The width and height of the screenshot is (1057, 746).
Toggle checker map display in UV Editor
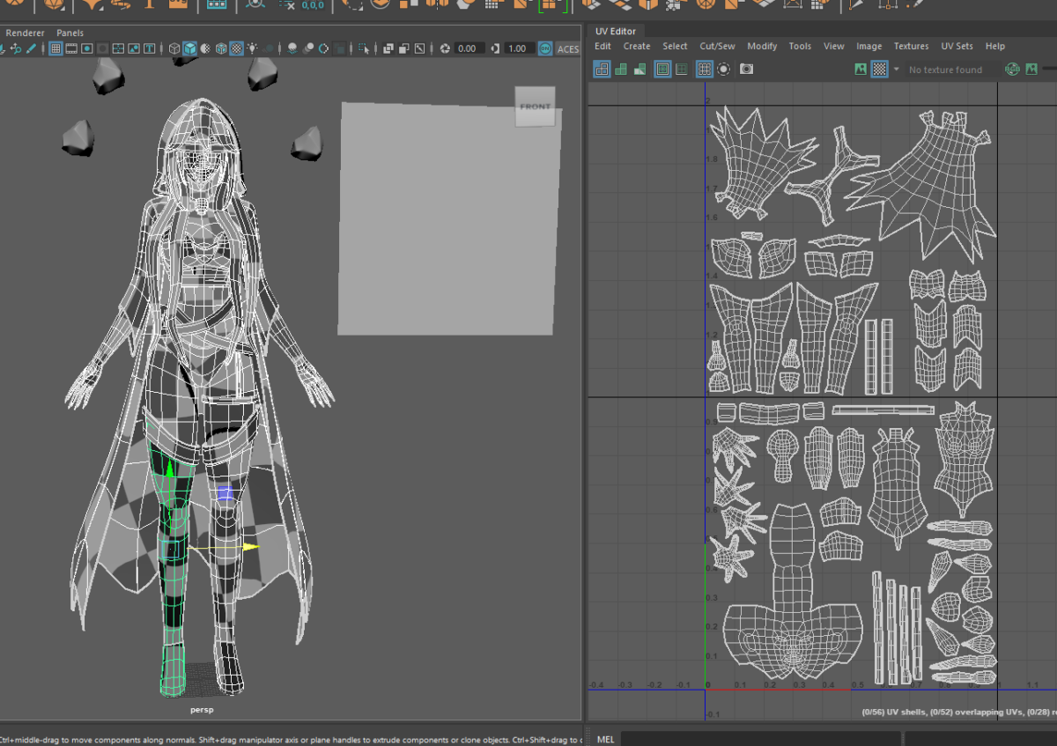click(x=879, y=69)
